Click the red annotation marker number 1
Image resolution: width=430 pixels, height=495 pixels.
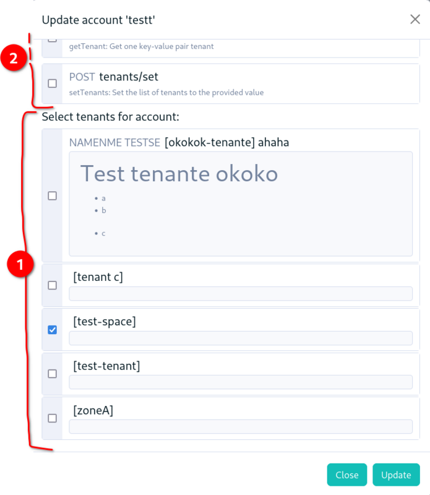coord(20,264)
